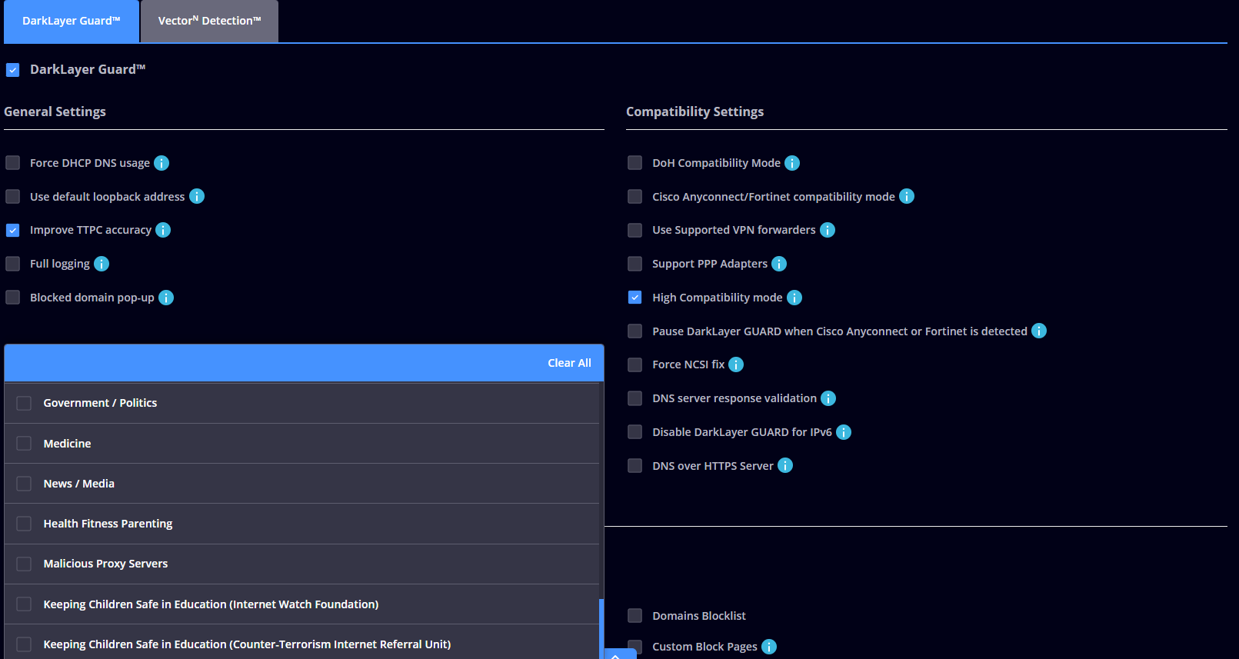The image size is (1239, 659).
Task: Tick the Medicine category checkbox
Action: [x=24, y=444]
